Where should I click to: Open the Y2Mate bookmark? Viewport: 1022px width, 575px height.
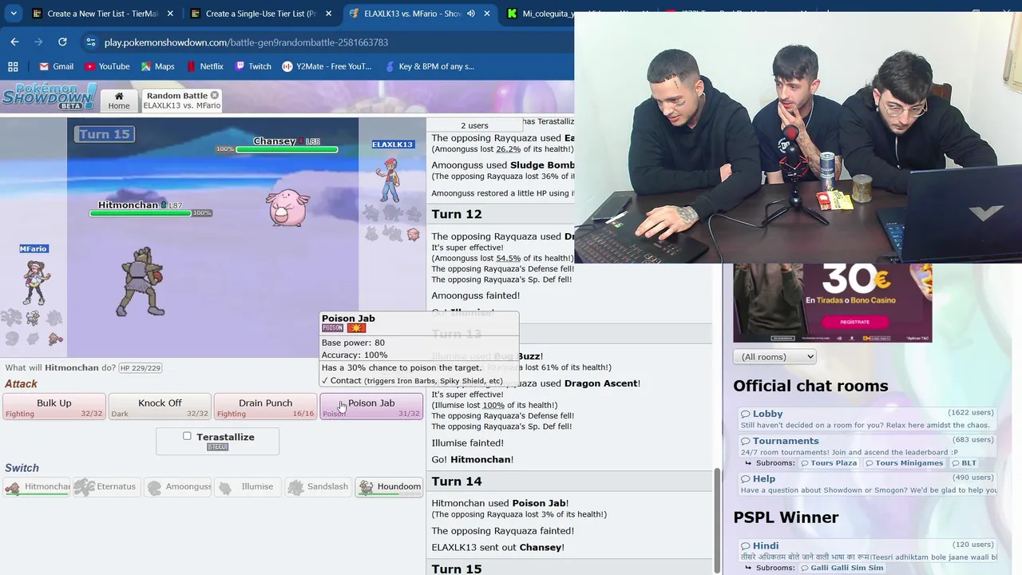[327, 66]
